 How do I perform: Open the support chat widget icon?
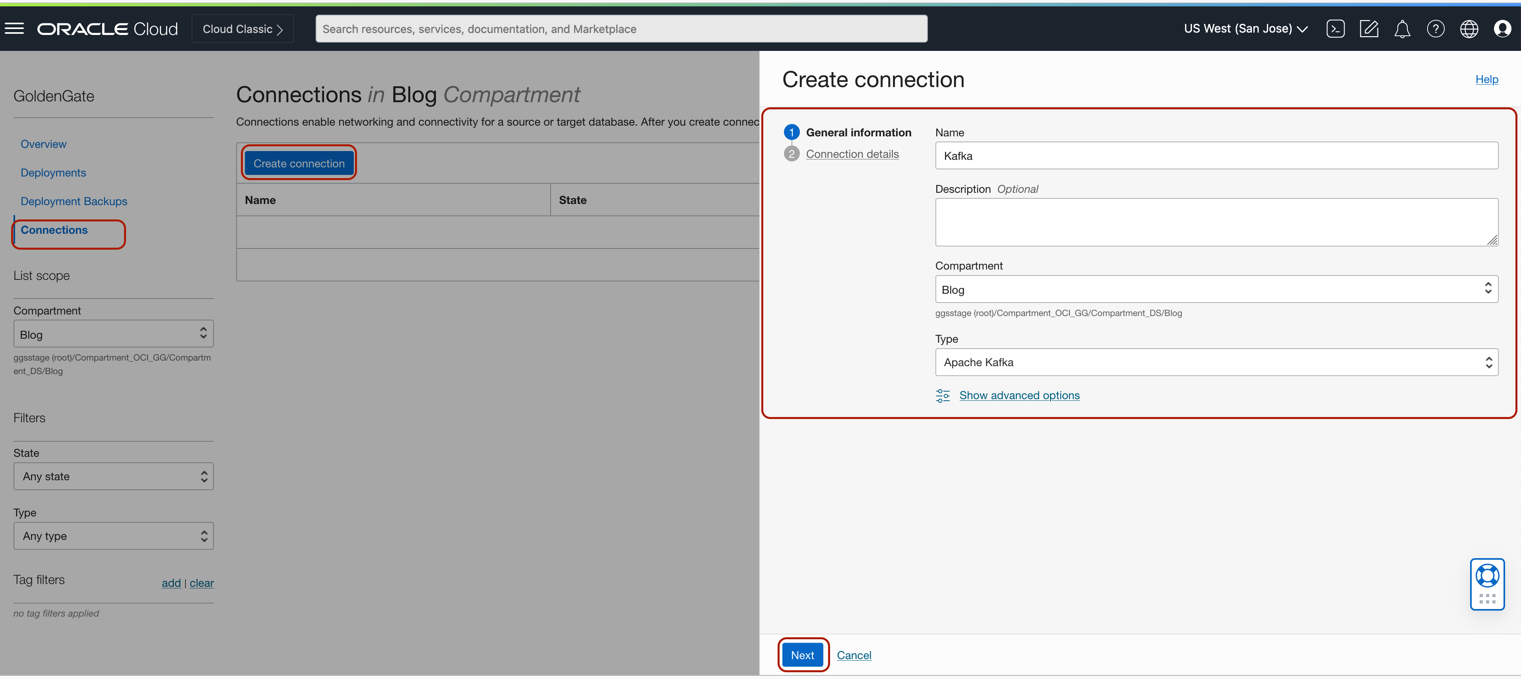(x=1487, y=584)
